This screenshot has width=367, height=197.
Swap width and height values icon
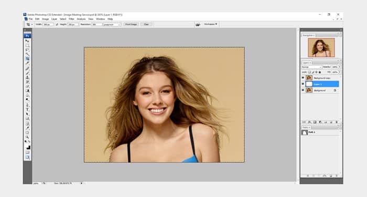pos(57,24)
